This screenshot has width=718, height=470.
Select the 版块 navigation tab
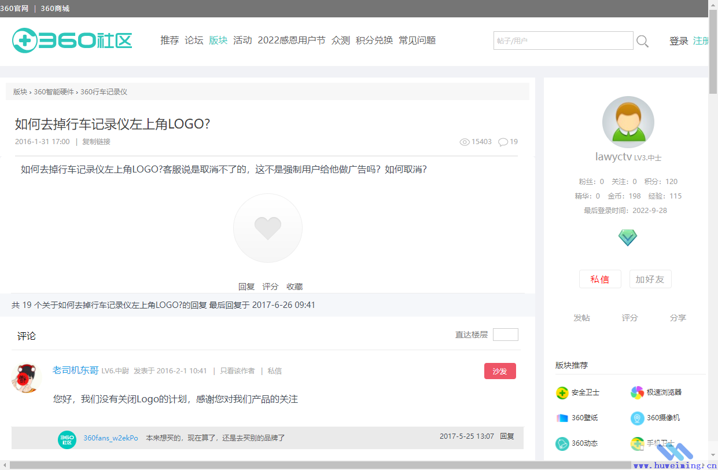pyautogui.click(x=218, y=41)
